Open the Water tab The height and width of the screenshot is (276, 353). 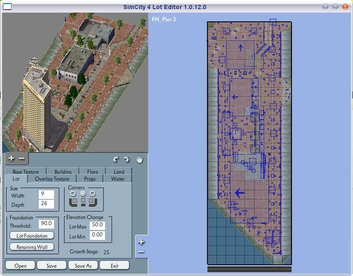[118, 179]
